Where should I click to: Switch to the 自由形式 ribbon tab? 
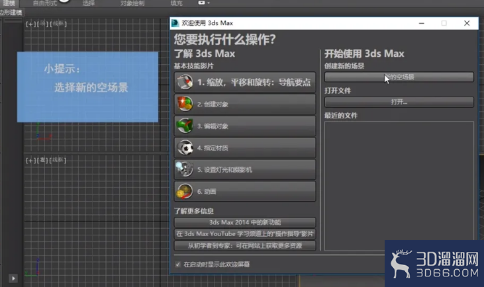coord(45,3)
